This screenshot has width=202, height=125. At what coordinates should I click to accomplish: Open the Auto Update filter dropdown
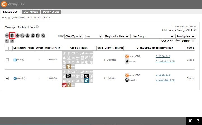pos(185,36)
